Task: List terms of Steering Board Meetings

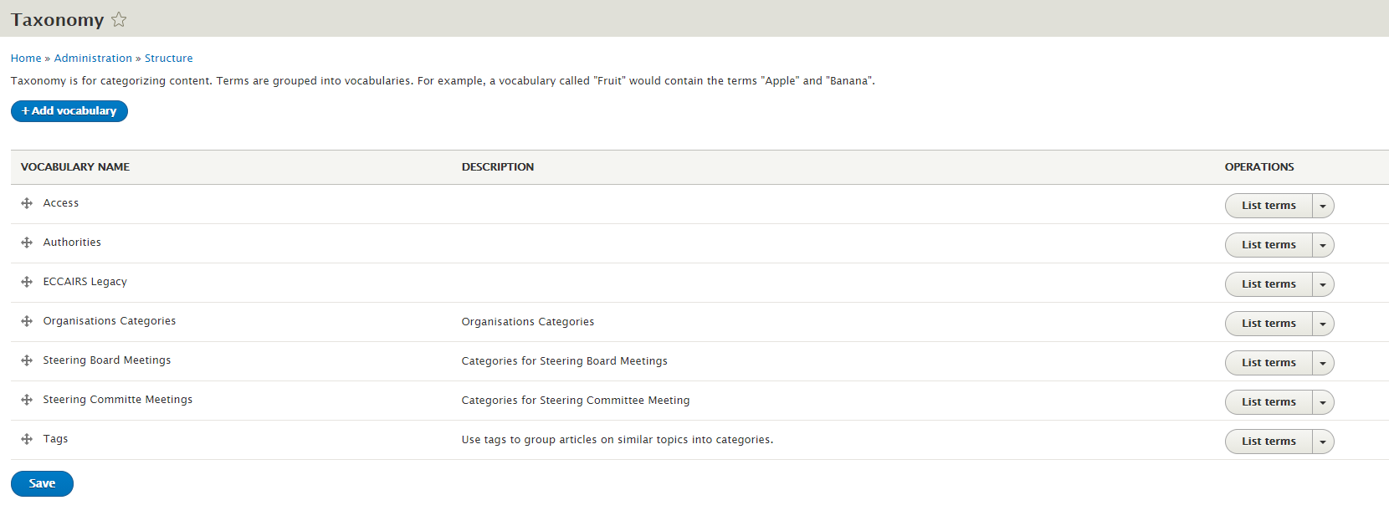Action: tap(1269, 363)
